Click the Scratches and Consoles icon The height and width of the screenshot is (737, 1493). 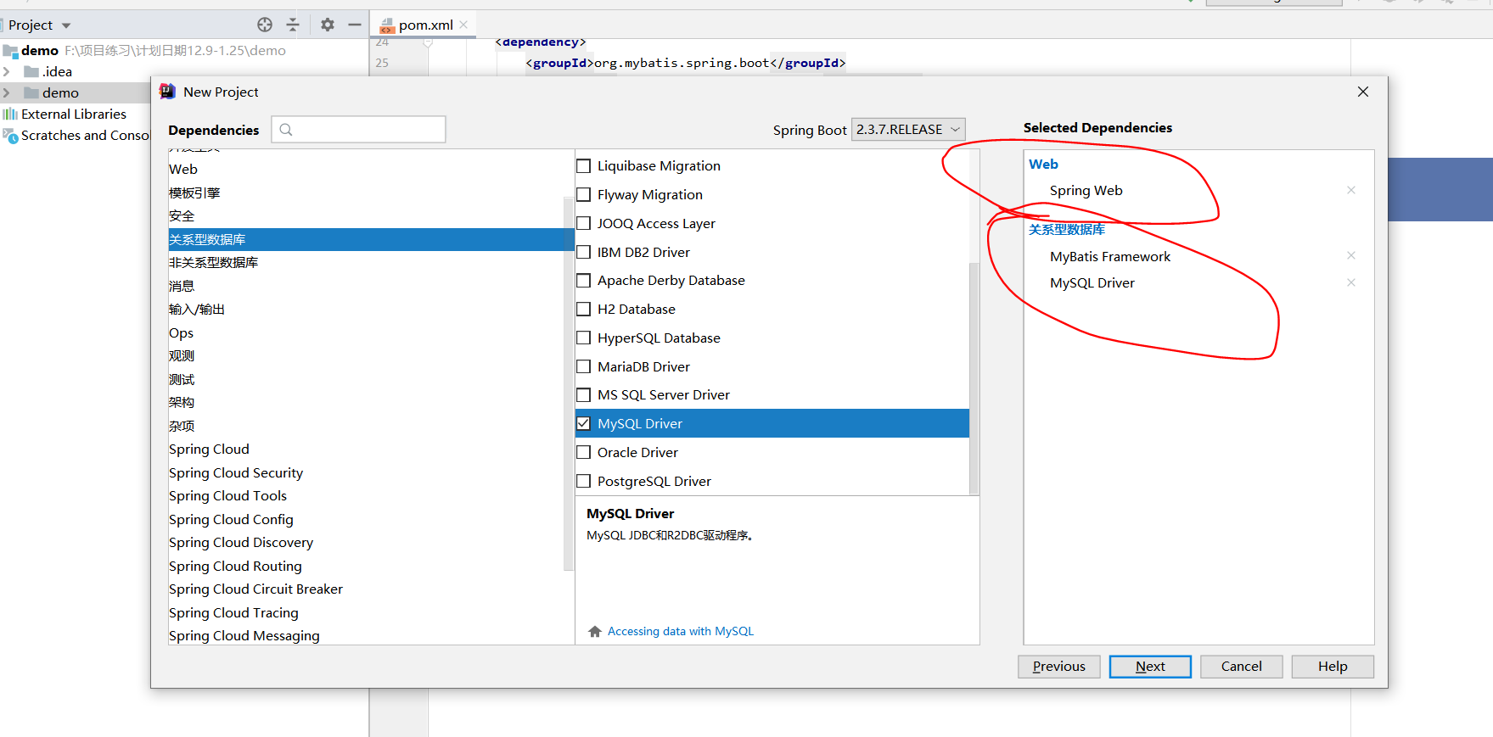click(10, 135)
